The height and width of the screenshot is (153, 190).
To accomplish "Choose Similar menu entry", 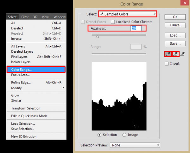I will (36, 101).
